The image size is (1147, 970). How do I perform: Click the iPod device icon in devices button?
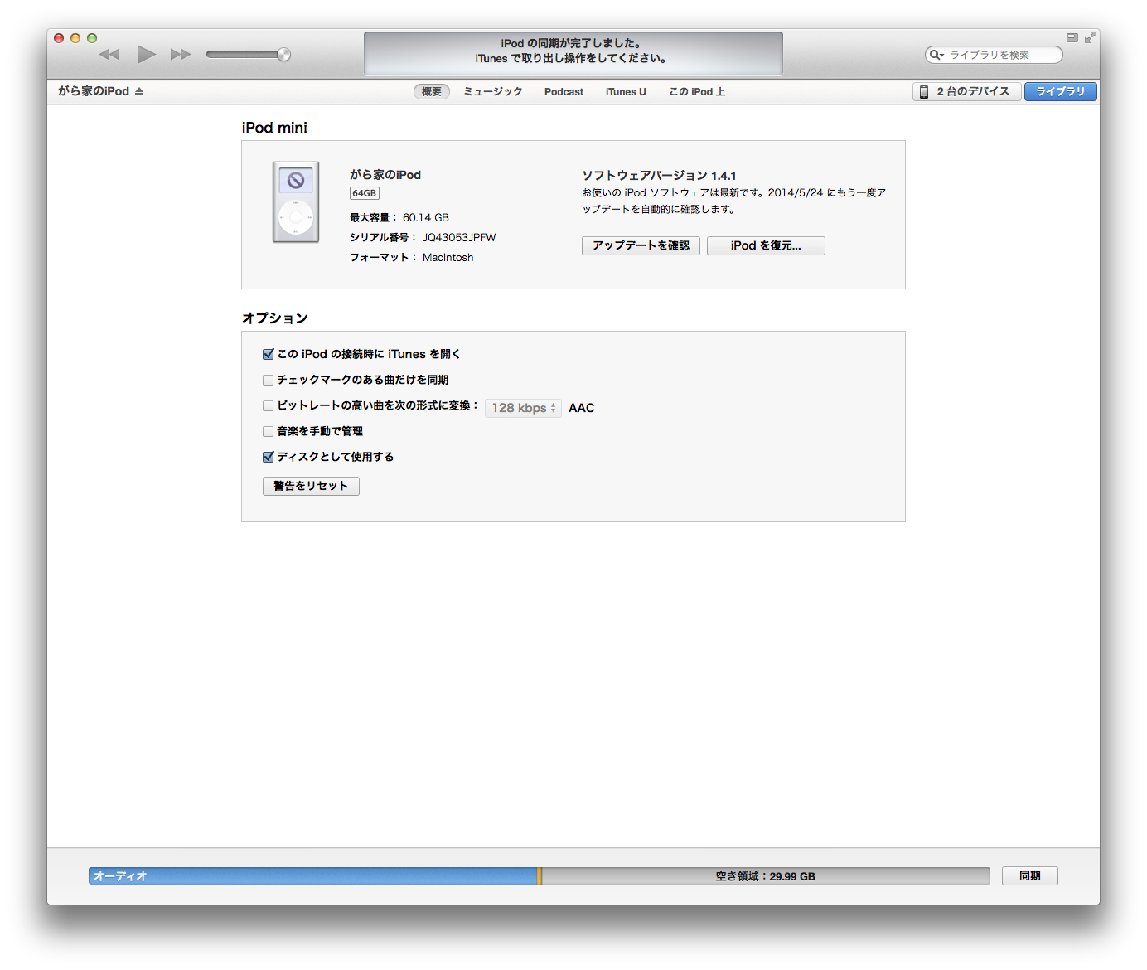(x=923, y=91)
